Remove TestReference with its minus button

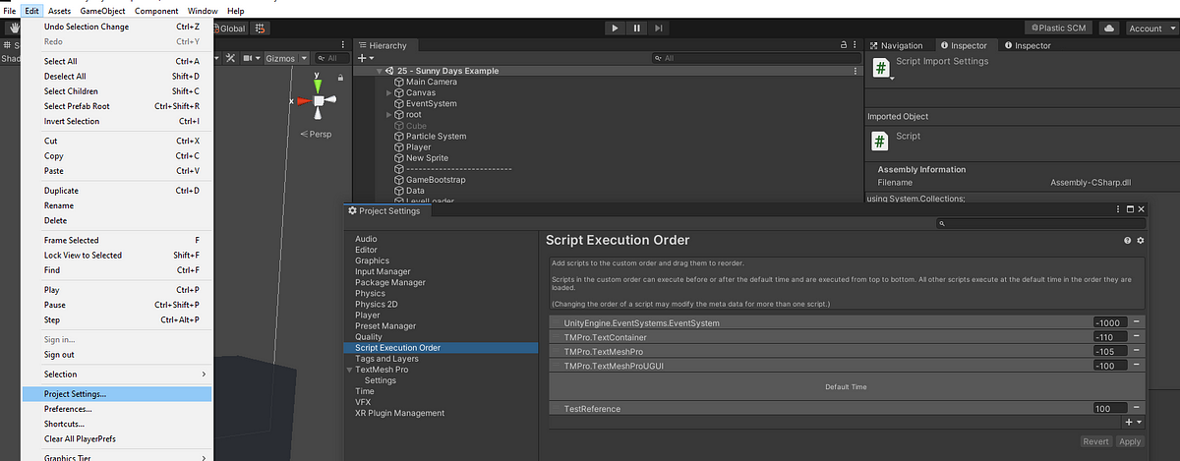[1137, 408]
